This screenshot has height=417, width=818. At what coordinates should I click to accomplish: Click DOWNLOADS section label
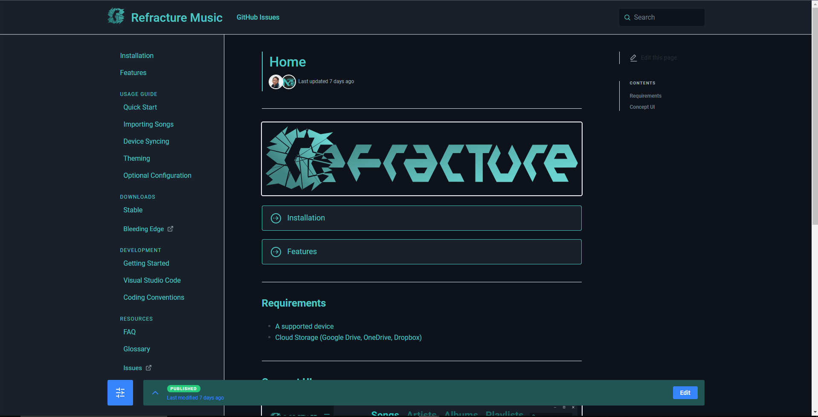(138, 197)
